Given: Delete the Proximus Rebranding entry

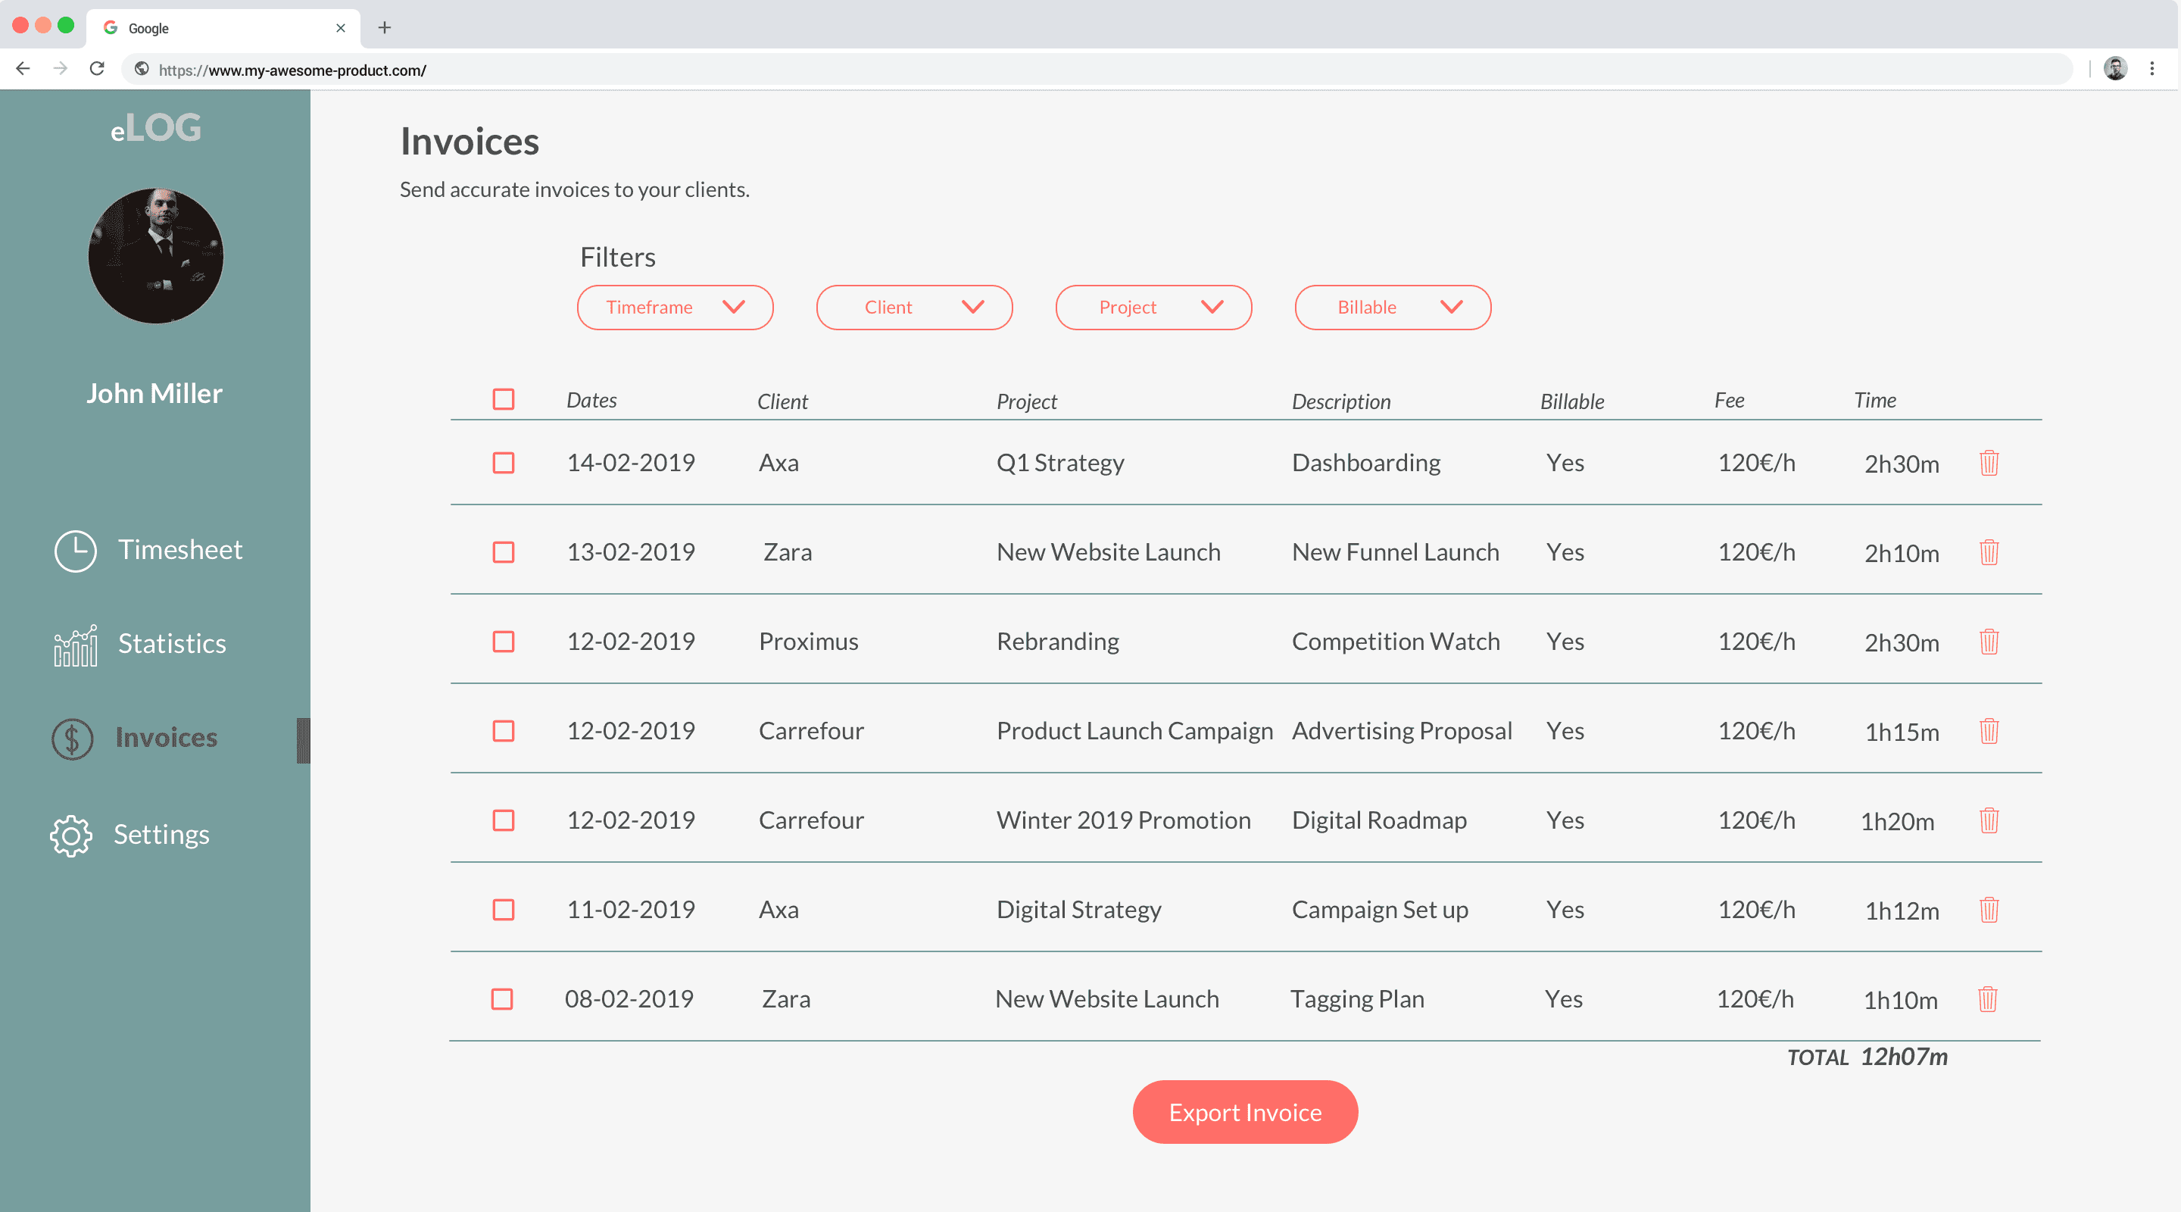Looking at the screenshot, I should pos(1989,641).
